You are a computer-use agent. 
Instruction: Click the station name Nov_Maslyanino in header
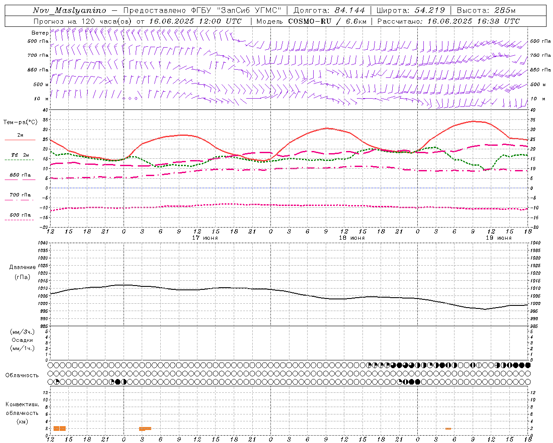(70, 10)
